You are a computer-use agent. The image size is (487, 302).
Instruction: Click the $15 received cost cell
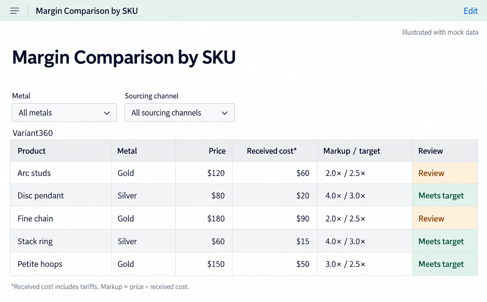tap(275, 241)
